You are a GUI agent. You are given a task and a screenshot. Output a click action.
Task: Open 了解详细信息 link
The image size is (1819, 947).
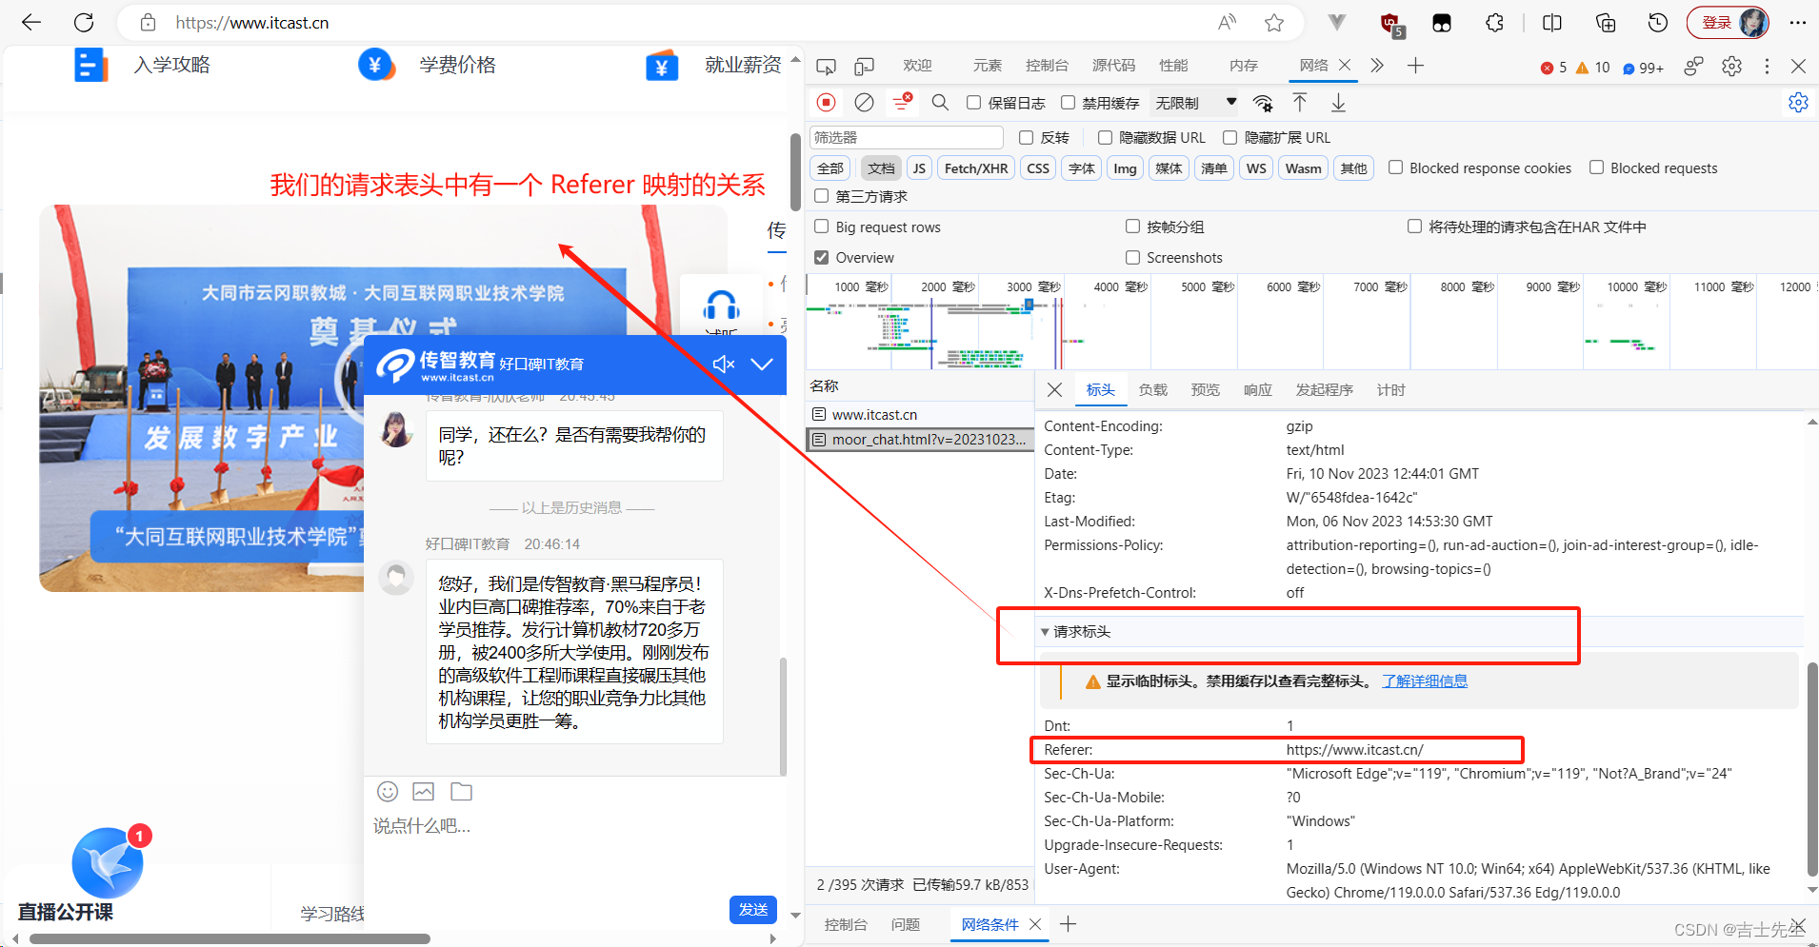coord(1425,681)
